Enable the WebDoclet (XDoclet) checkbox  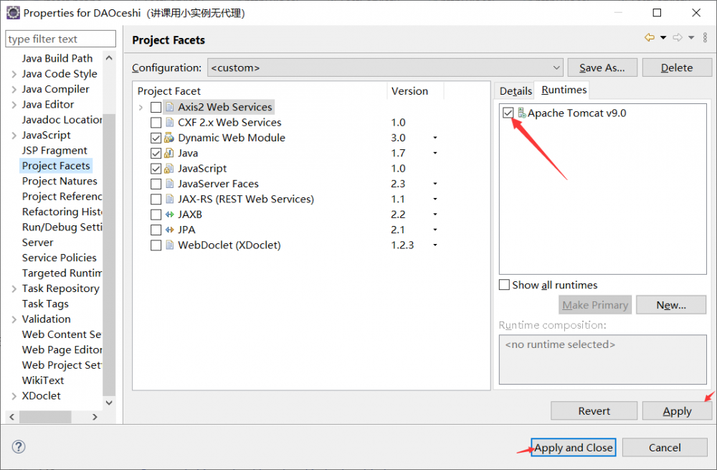coord(156,245)
